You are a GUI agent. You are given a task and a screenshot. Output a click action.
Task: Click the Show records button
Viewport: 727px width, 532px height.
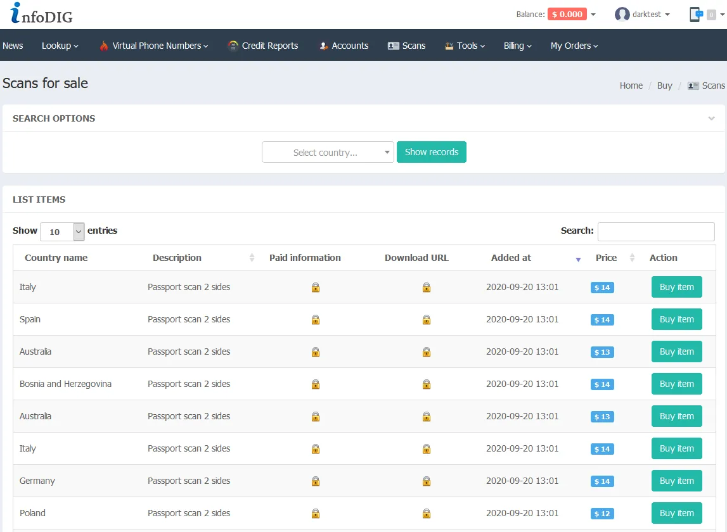point(432,152)
